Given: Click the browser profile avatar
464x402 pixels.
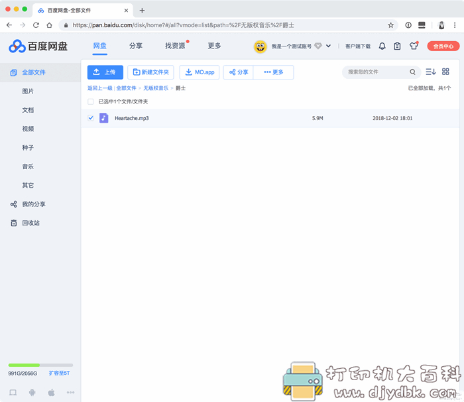Looking at the screenshot, I should [441, 25].
